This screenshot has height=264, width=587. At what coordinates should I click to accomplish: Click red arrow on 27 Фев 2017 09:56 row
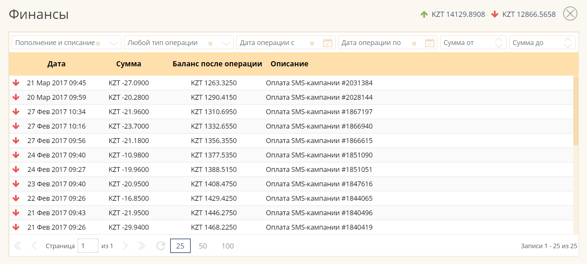point(16,141)
